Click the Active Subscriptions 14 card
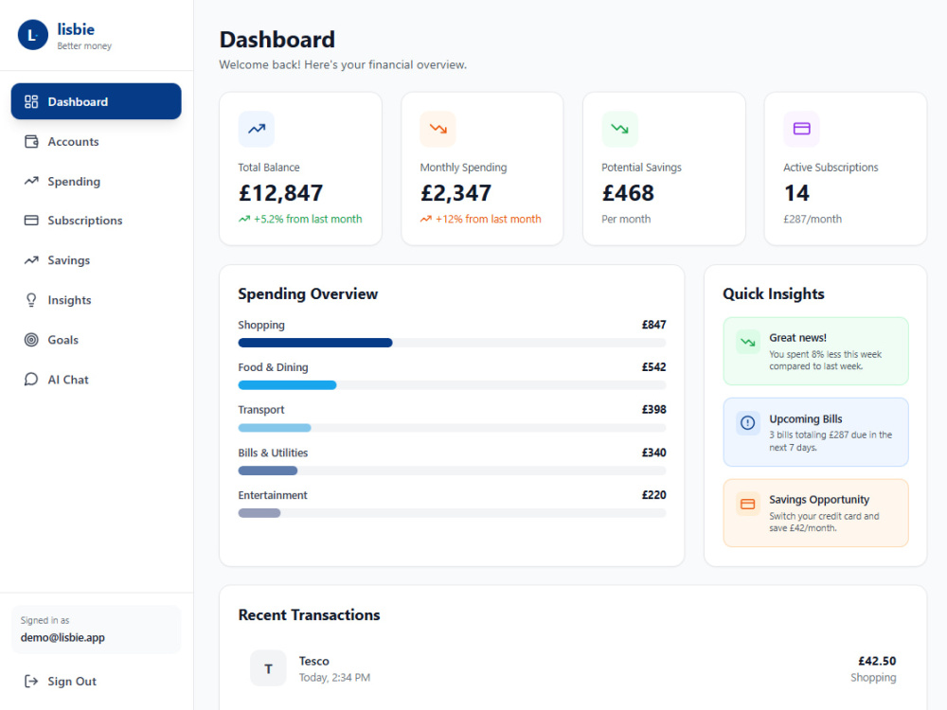The height and width of the screenshot is (710, 947). [846, 169]
